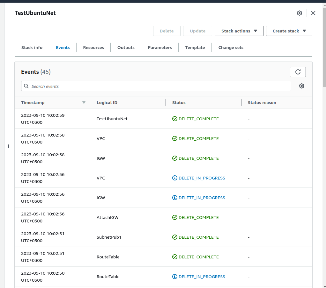Go to the Outputs tab

(x=126, y=47)
